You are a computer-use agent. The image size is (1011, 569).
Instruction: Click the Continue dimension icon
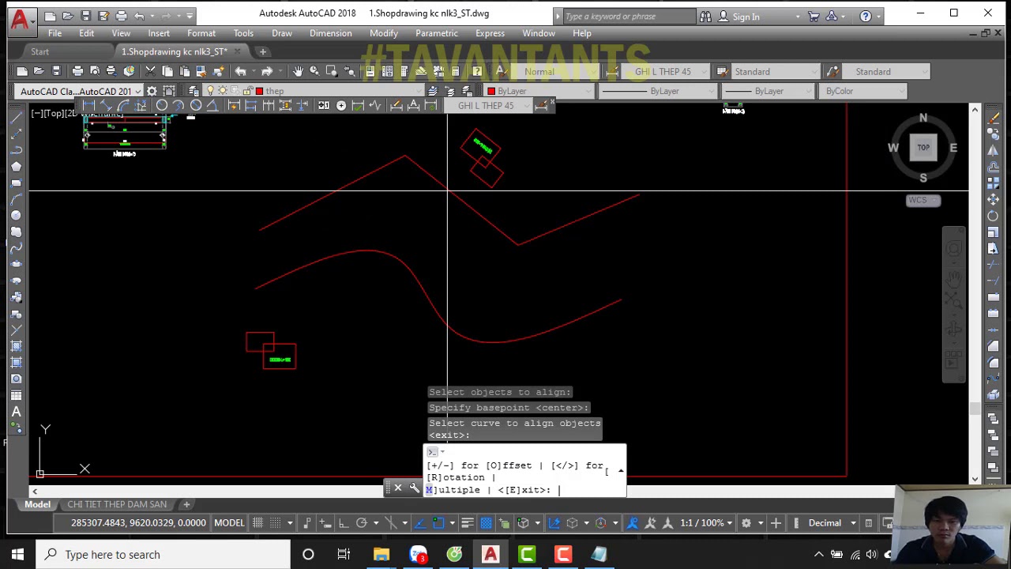tap(269, 106)
